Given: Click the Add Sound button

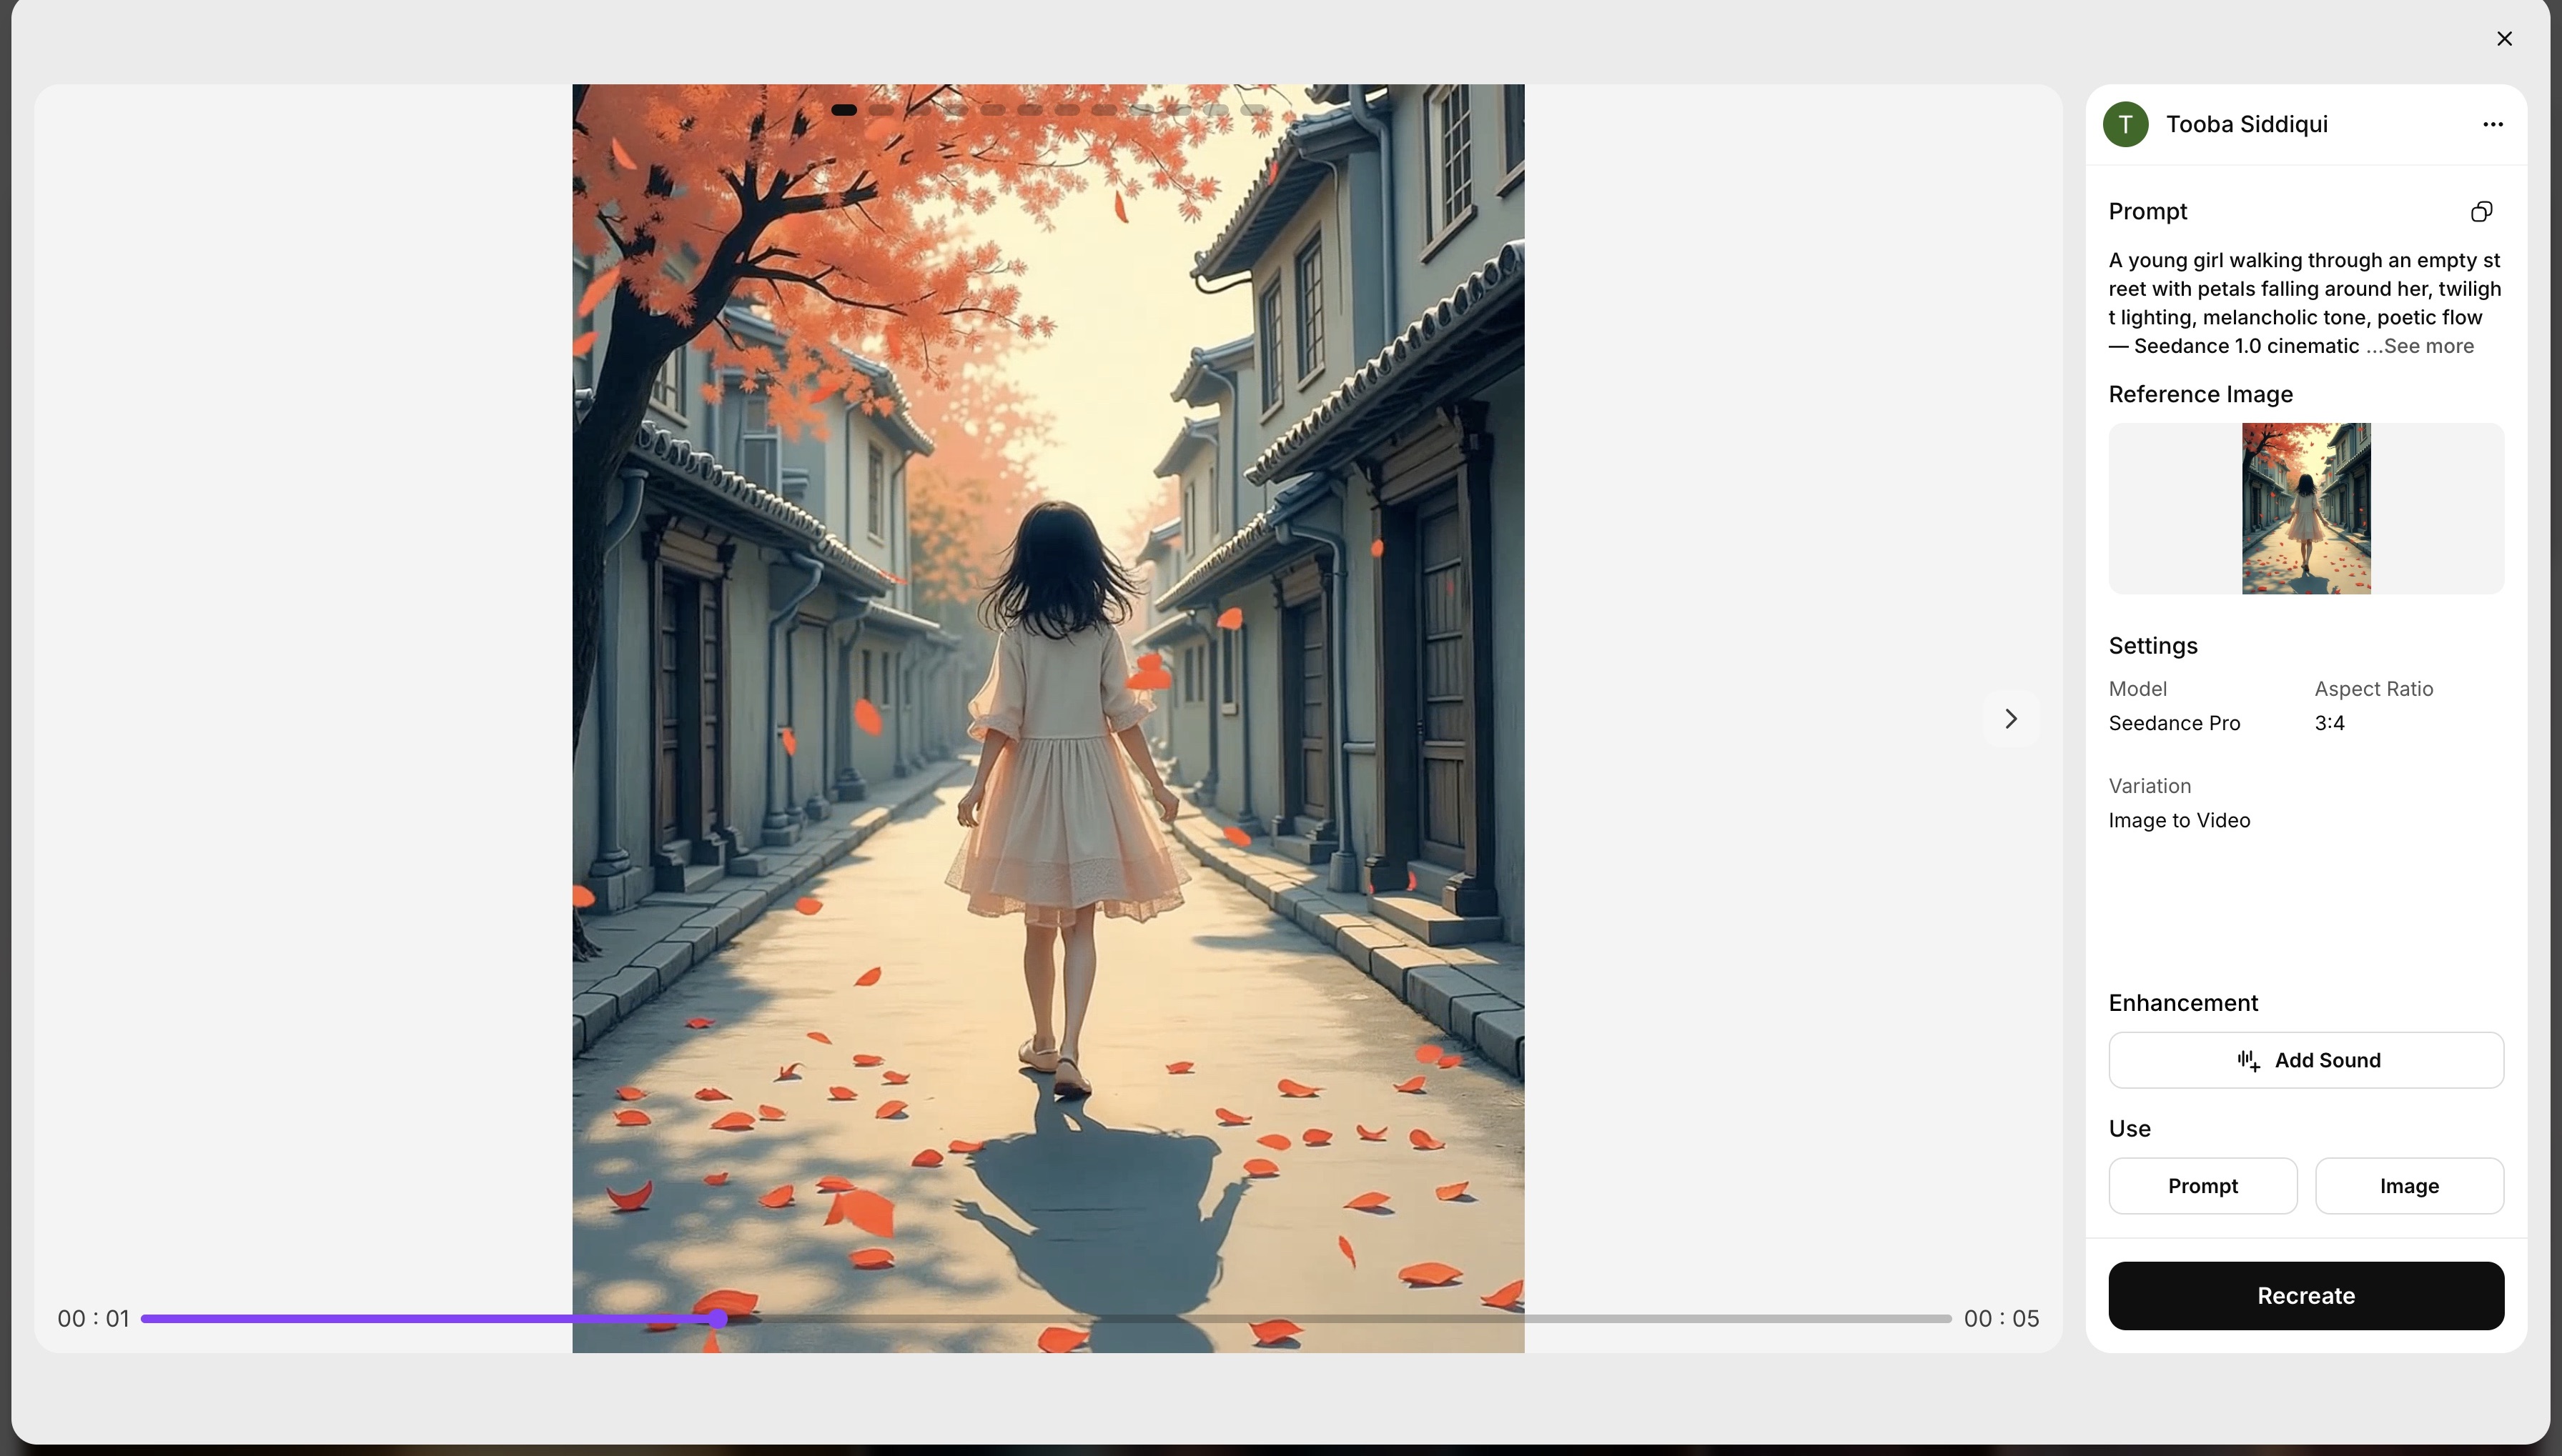Looking at the screenshot, I should tap(2306, 1060).
